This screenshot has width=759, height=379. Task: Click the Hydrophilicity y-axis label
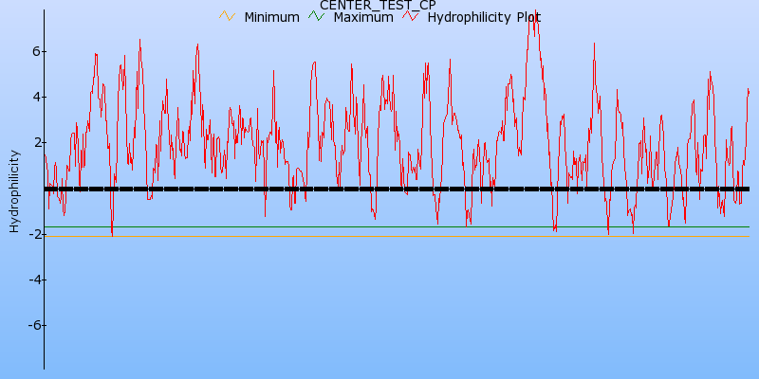coord(14,191)
